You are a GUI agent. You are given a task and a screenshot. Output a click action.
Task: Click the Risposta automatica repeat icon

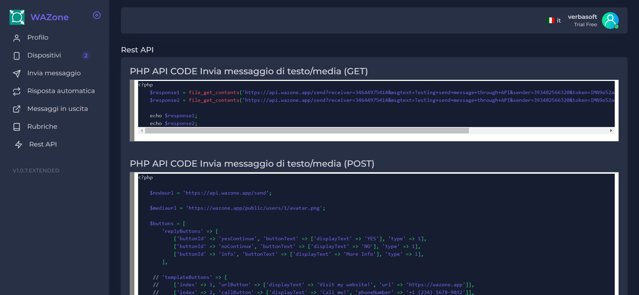17,91
